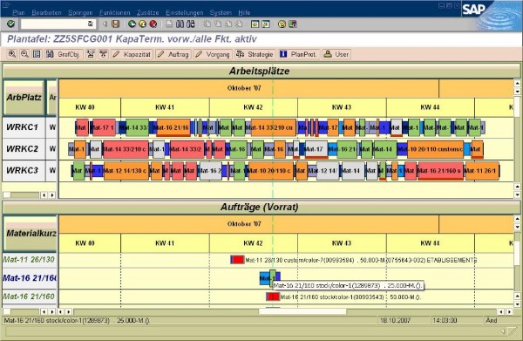Click the deallocate icon before Kapazität
Screen dimensions: 523x341
click(103, 54)
